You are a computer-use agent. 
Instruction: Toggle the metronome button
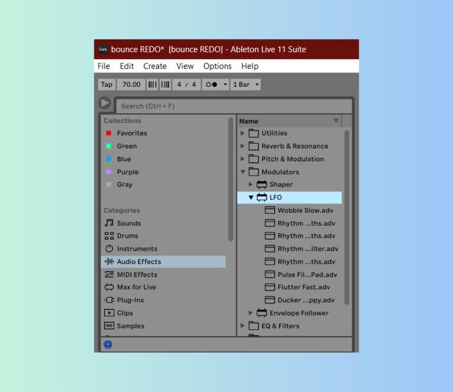pos(211,84)
